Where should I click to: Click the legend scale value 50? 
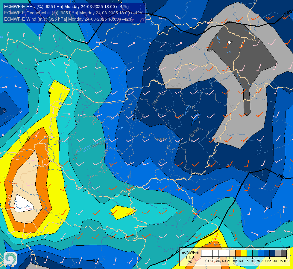pos(230,261)
